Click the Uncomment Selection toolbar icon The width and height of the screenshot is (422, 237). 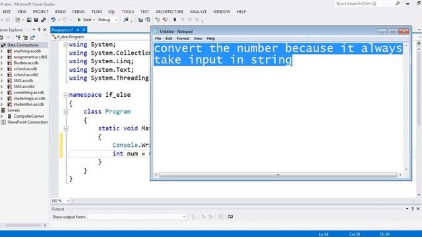pos(148,20)
